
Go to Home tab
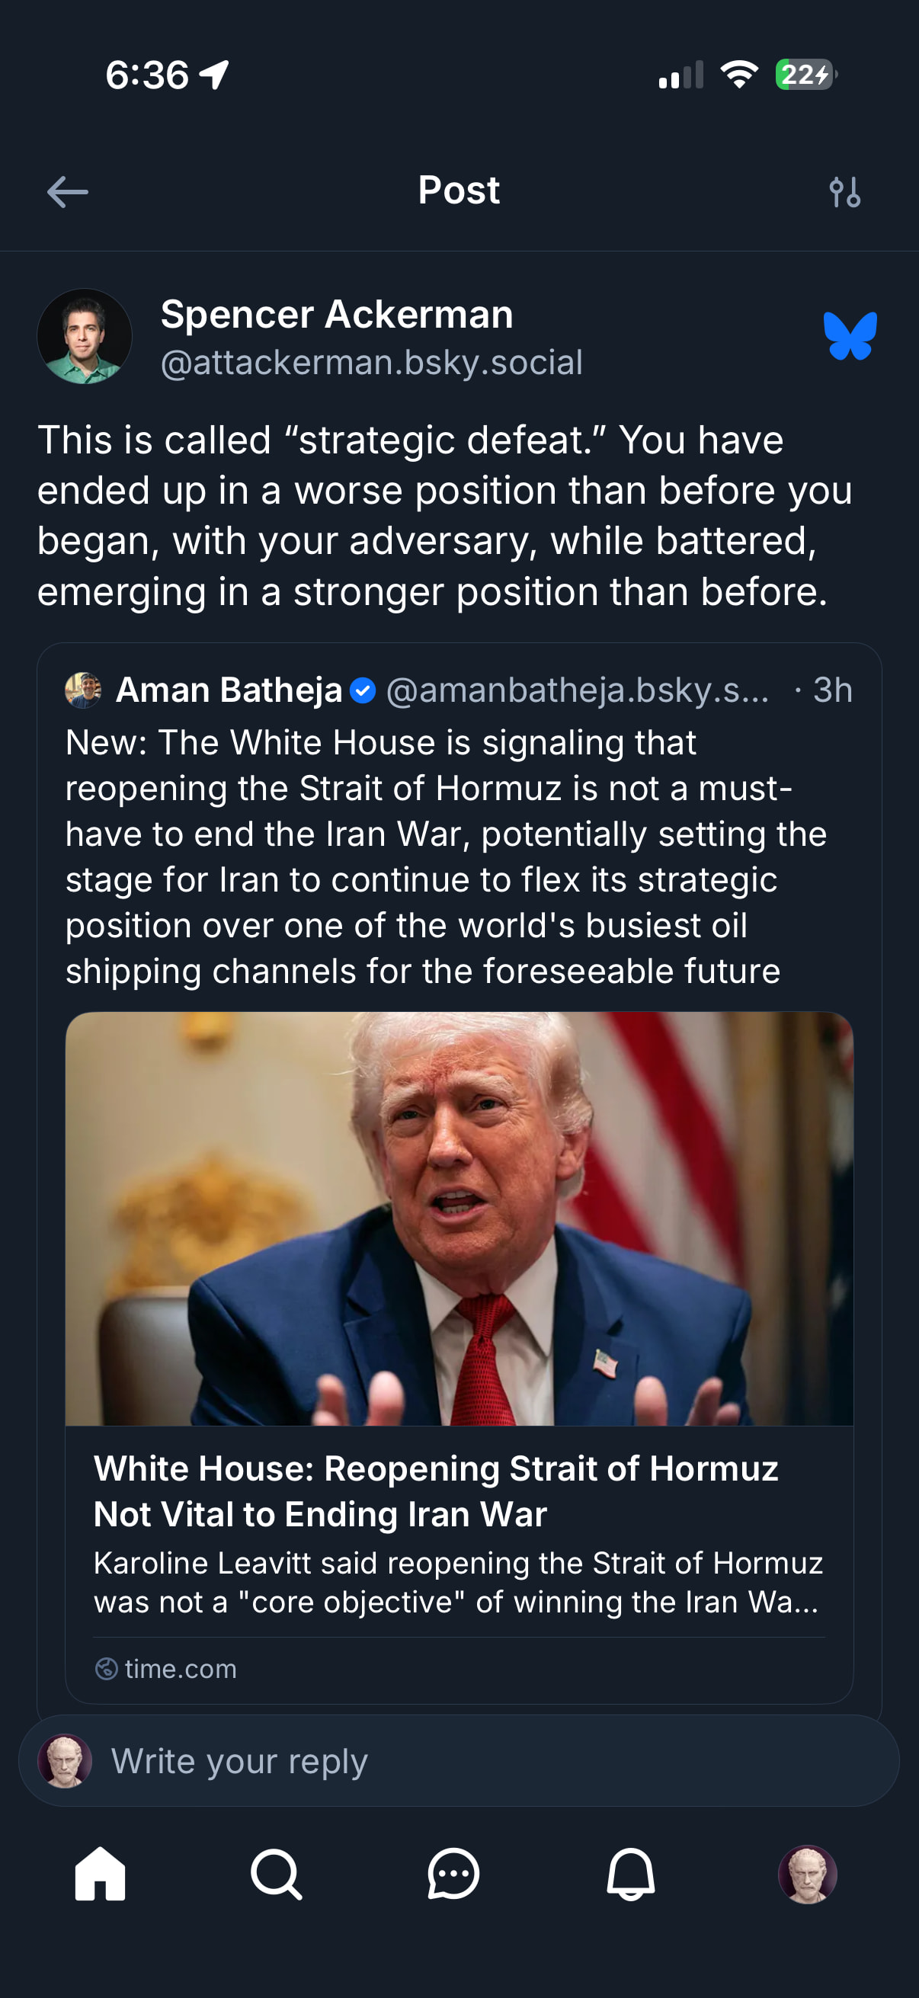[100, 1874]
